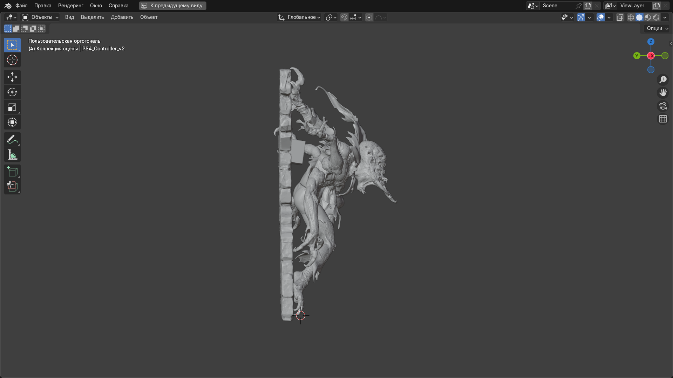Screen dimensions: 673x378
Task: Choose the Rotate tool
Action: pyautogui.click(x=12, y=92)
